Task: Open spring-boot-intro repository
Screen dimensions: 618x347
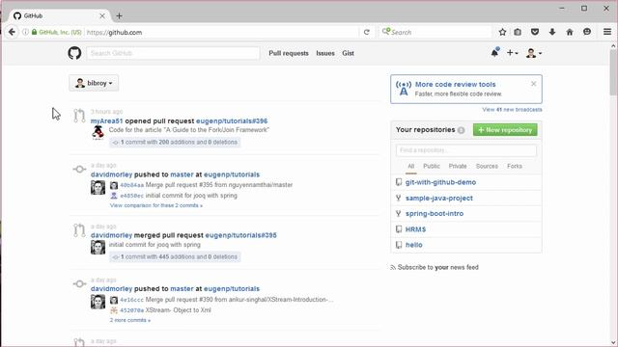Action: 435,214
